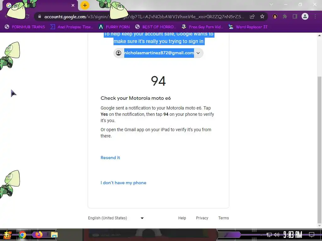This screenshot has width=322, height=241.
Task: Expand the account email chooser chevron
Action: pyautogui.click(x=198, y=53)
